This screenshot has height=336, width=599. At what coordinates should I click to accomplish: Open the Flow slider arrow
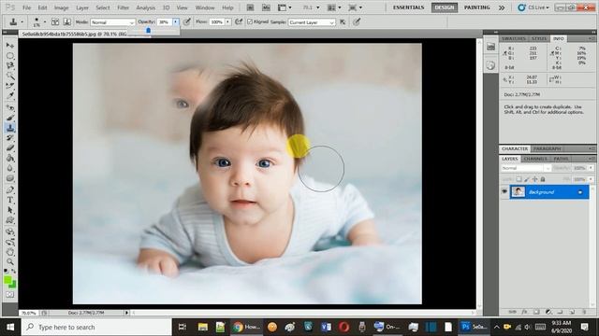pyautogui.click(x=227, y=22)
